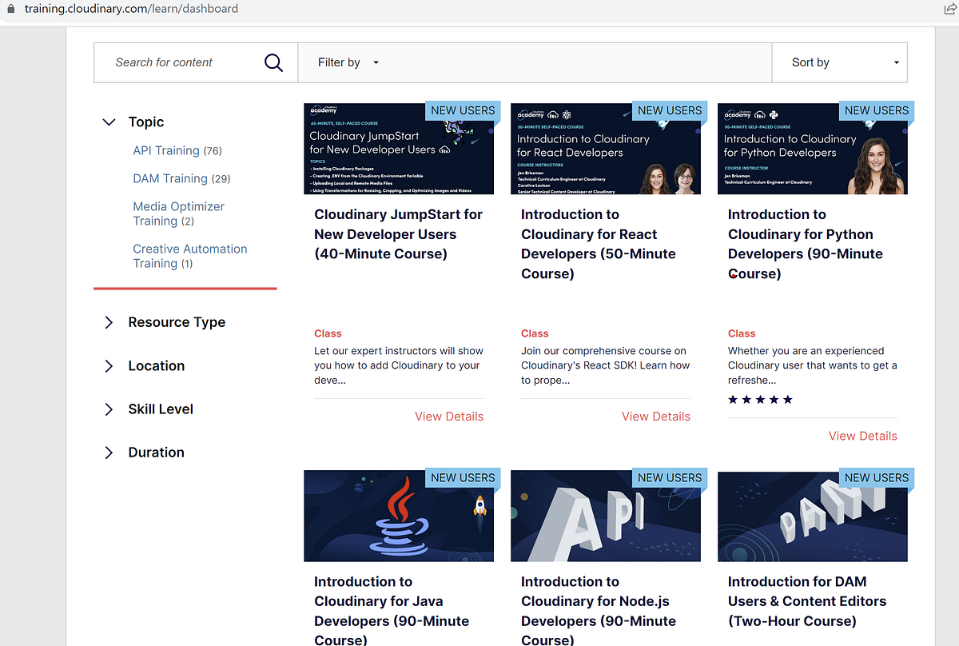The image size is (959, 646).
Task: Click the browser address bar URL
Action: tap(133, 9)
